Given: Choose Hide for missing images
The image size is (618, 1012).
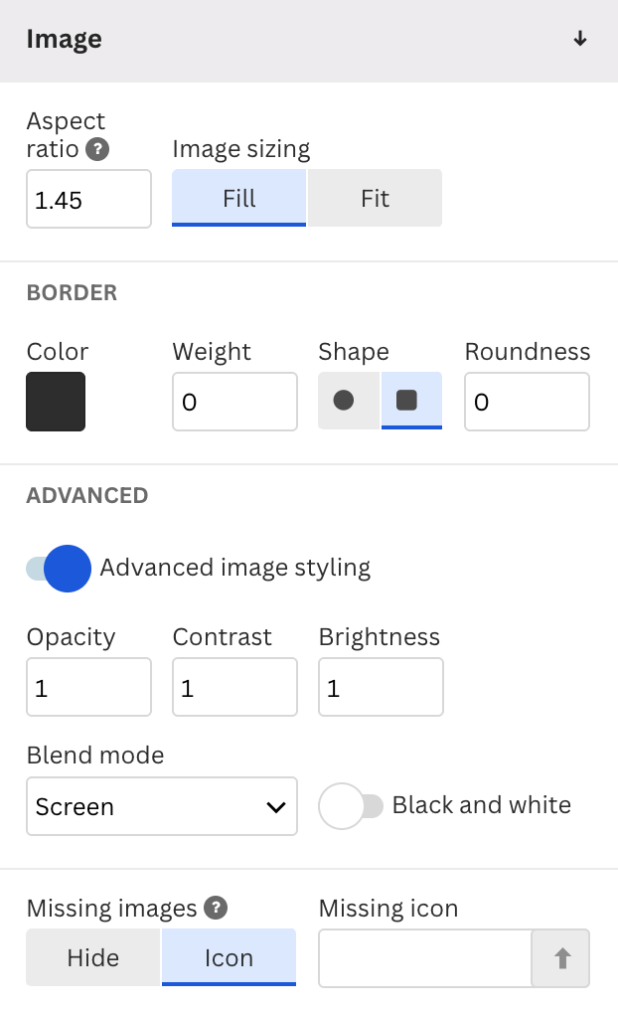Looking at the screenshot, I should pos(92,957).
